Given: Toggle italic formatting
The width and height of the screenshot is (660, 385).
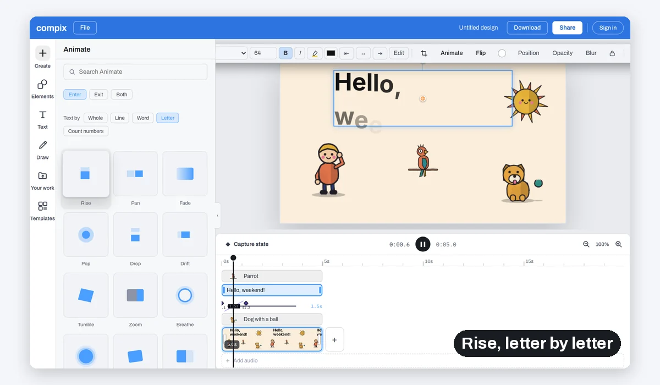Looking at the screenshot, I should point(300,53).
